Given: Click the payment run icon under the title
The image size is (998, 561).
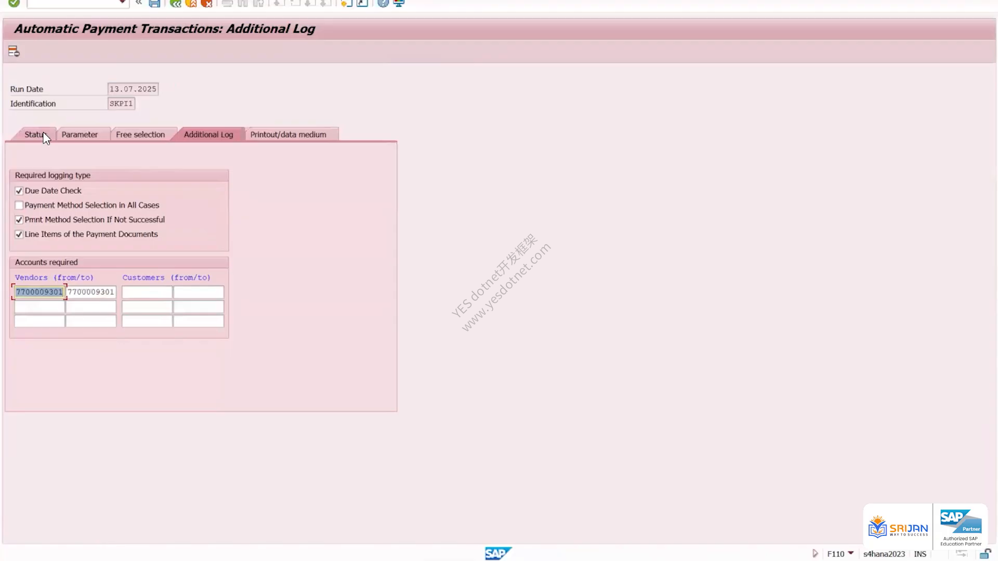Looking at the screenshot, I should (x=14, y=51).
